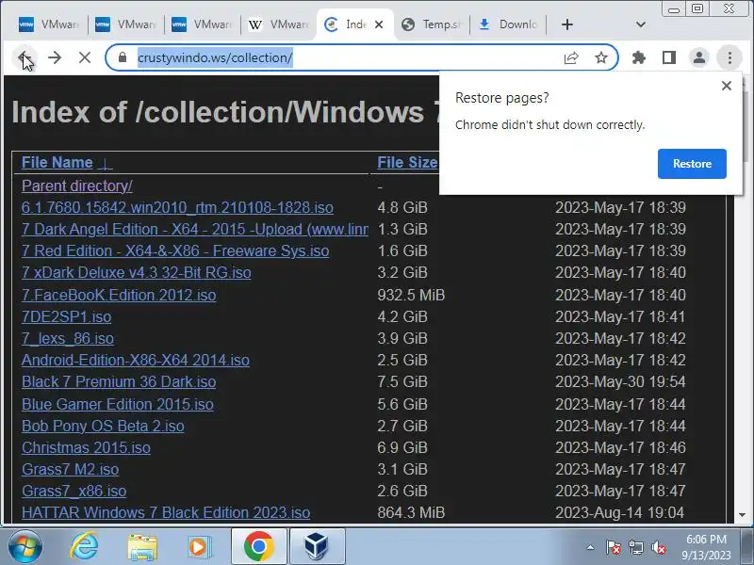The width and height of the screenshot is (754, 565).
Task: Click the 864.3 MiB size cell
Action: (x=411, y=512)
